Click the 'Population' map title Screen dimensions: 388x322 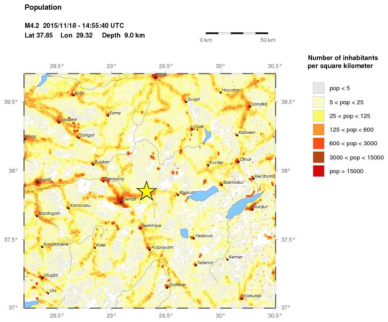(x=43, y=8)
